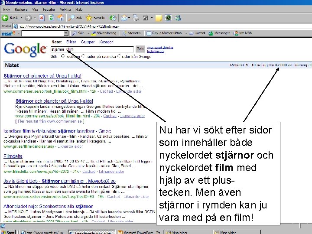This screenshot has width=312, height=234.
Task: Click the Mail envelope toolbar icon
Action: (124, 18)
